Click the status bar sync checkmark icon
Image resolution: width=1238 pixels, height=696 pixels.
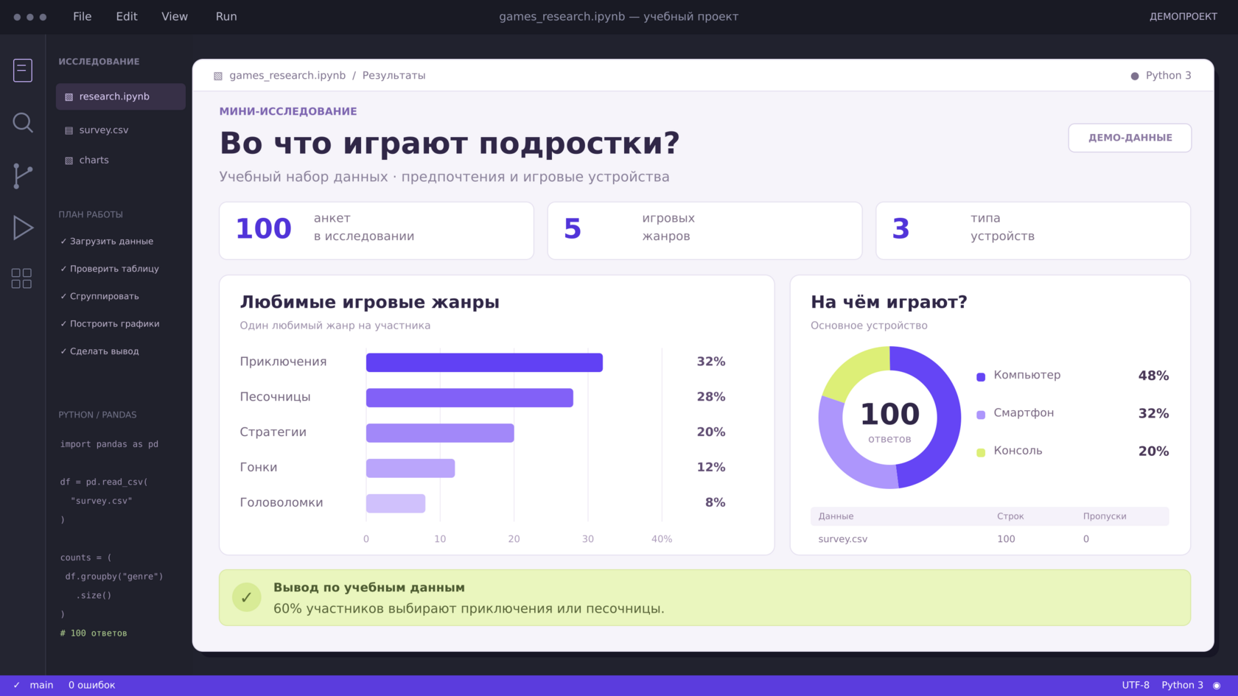point(17,685)
